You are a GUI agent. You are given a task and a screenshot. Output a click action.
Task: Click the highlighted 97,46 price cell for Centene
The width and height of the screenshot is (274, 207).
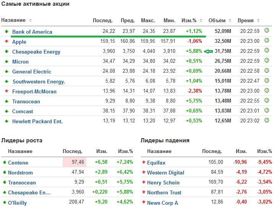coord(75,162)
